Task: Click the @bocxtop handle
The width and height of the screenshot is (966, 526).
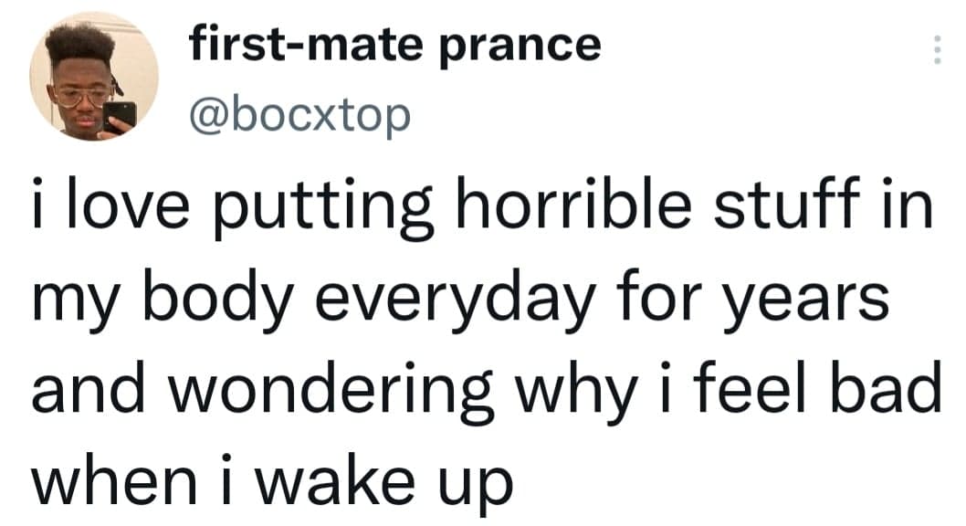Action: (x=299, y=115)
